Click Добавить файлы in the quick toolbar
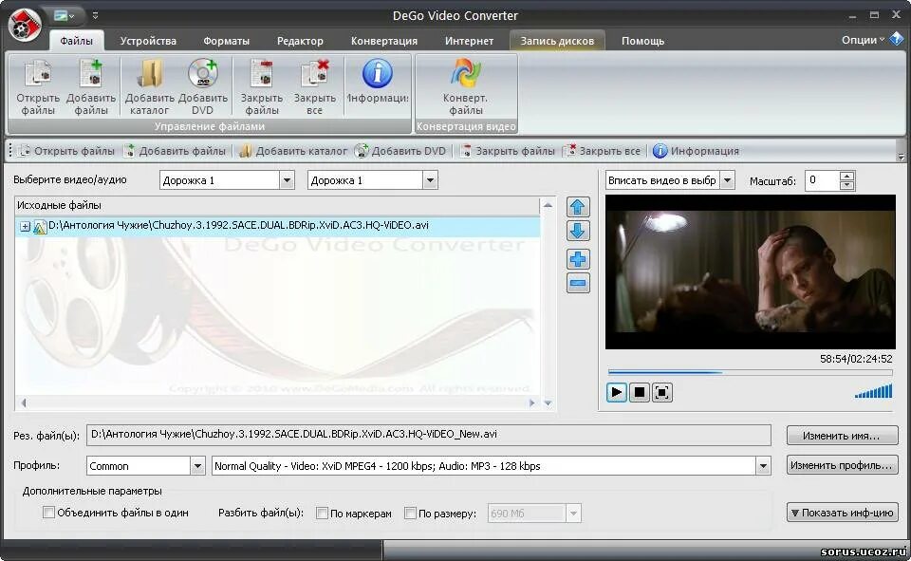Image resolution: width=911 pixels, height=561 pixels. tap(175, 151)
